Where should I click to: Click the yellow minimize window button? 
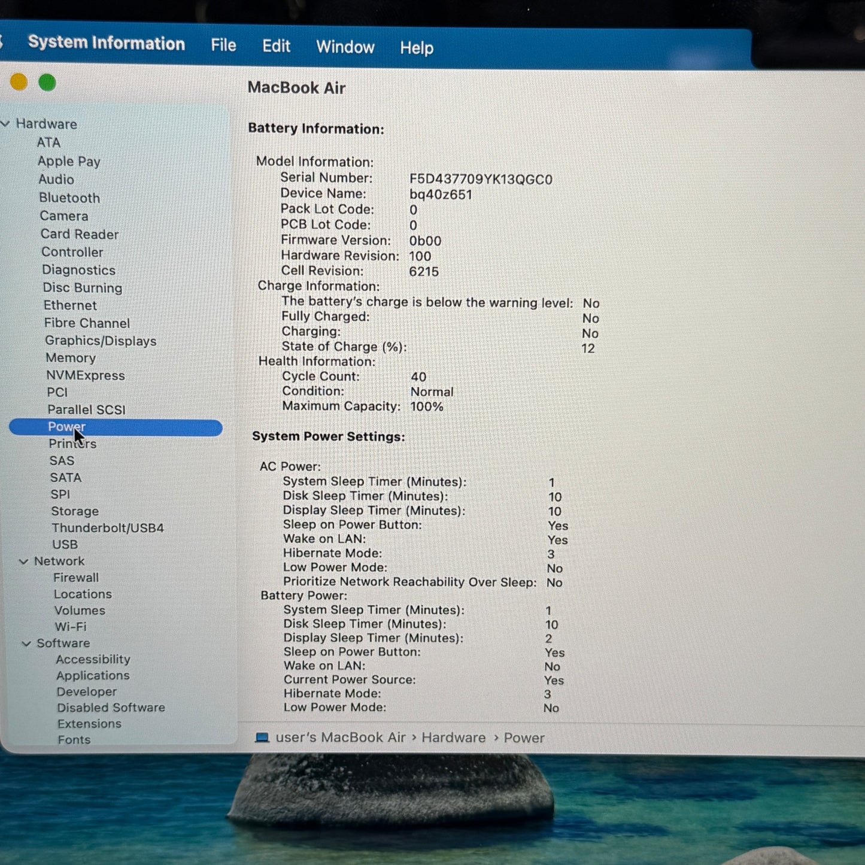[x=19, y=81]
